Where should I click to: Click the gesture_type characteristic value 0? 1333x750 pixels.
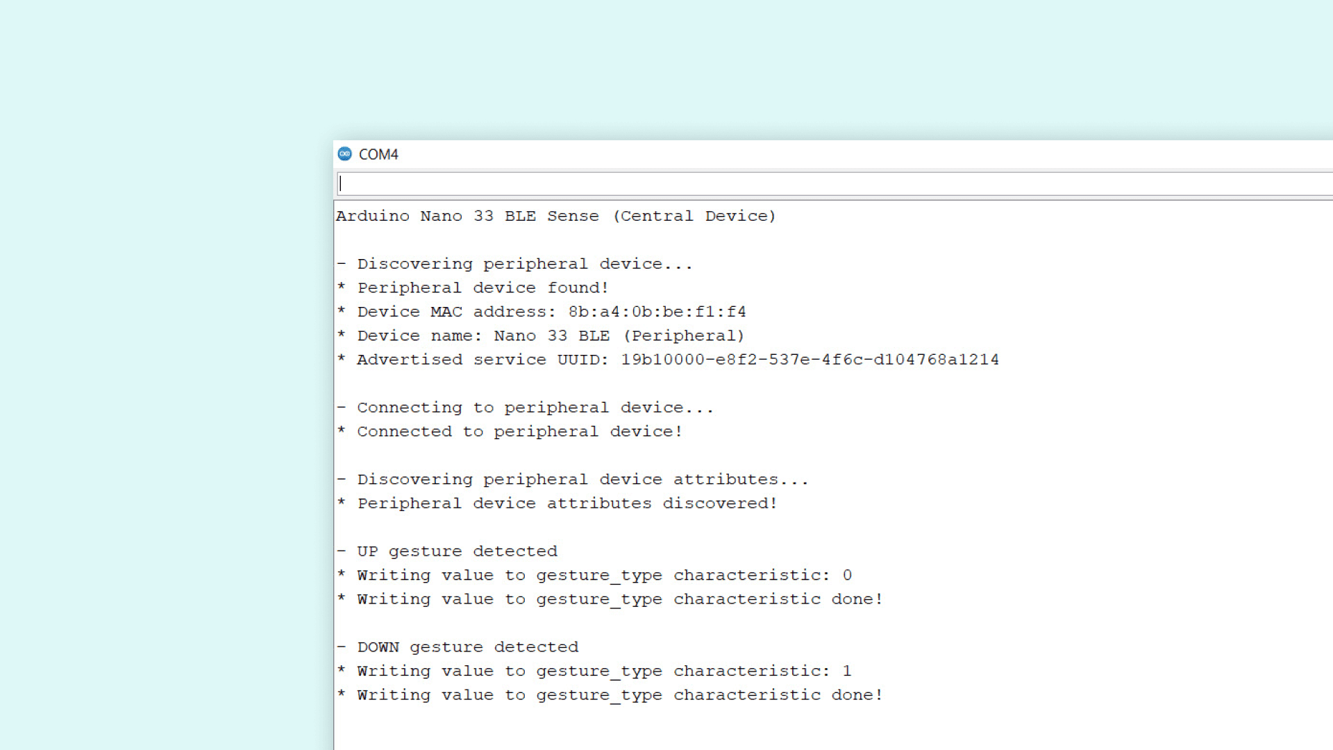click(x=847, y=576)
